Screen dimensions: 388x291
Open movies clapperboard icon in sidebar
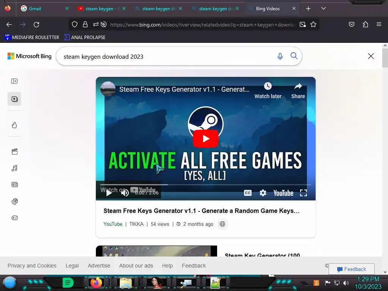[15, 152]
